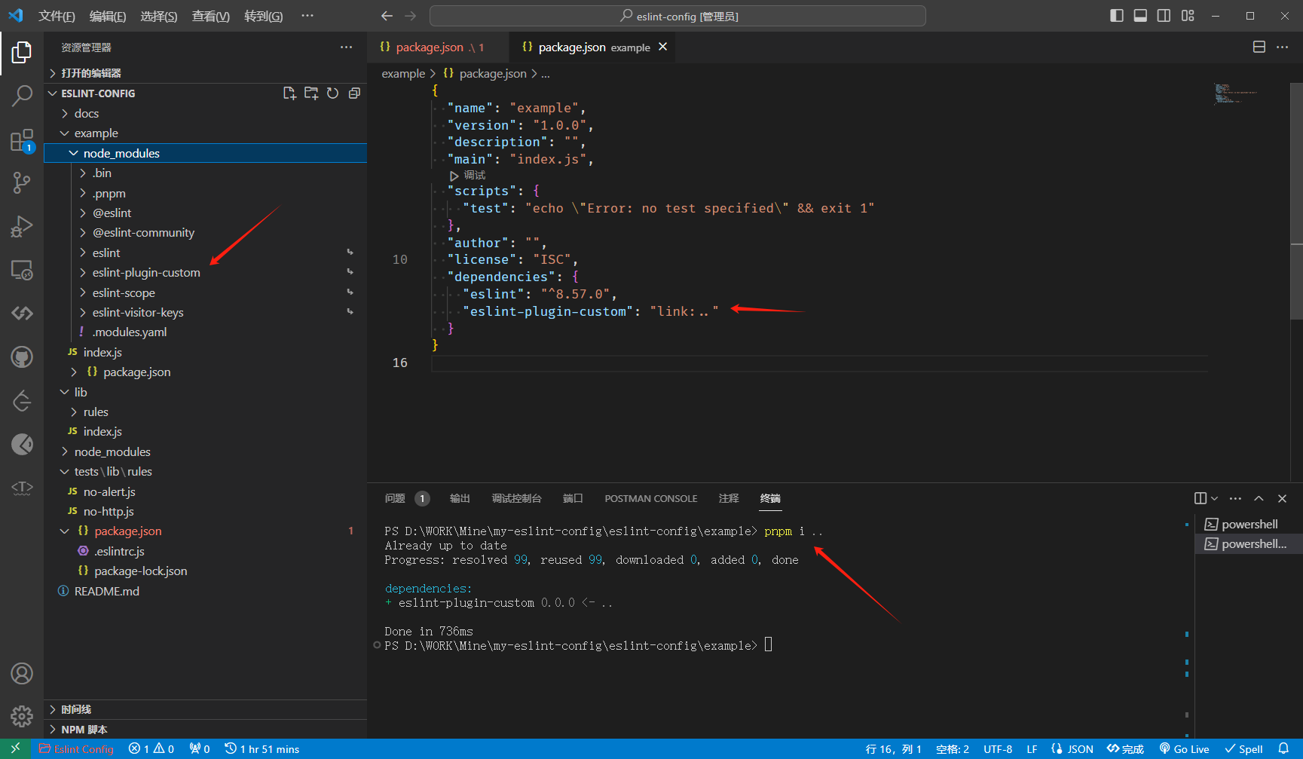Maximize the terminal panel size
1303x759 pixels.
click(x=1259, y=498)
